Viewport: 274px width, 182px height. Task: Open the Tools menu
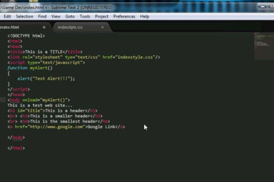pos(85,16)
